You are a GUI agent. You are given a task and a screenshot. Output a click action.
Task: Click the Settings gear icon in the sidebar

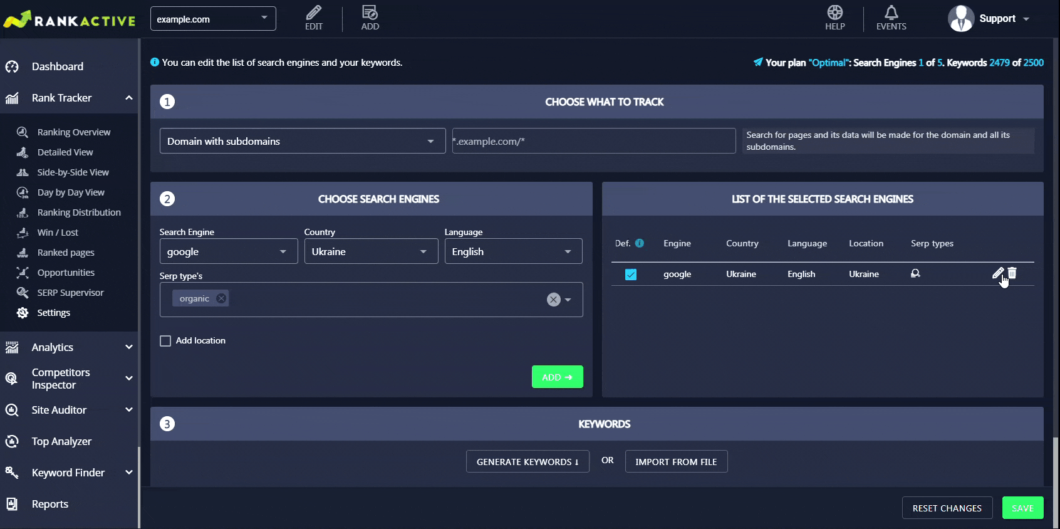tap(23, 313)
